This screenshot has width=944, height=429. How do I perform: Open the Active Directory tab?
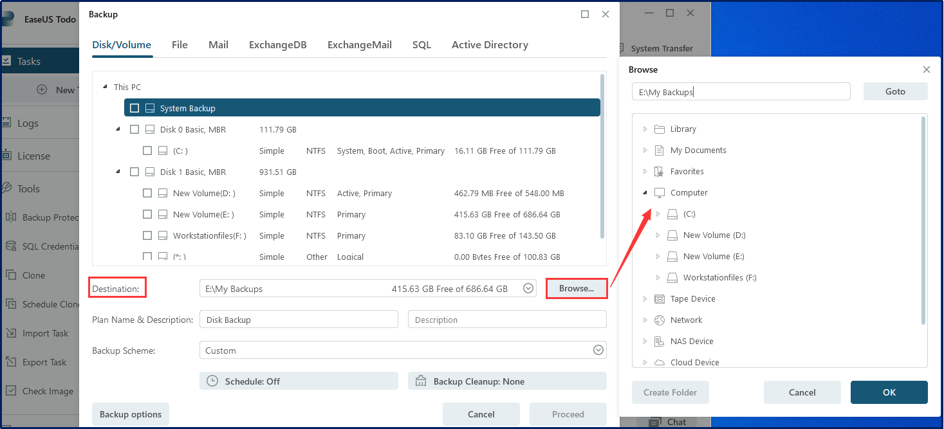click(x=490, y=45)
